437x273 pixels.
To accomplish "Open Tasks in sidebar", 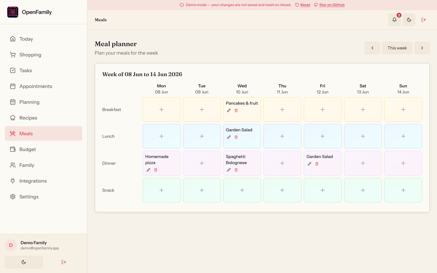I will (43, 70).
